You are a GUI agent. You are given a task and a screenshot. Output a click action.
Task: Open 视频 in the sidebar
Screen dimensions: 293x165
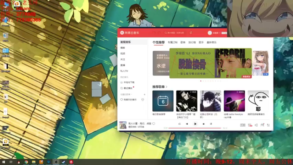coord(123,54)
